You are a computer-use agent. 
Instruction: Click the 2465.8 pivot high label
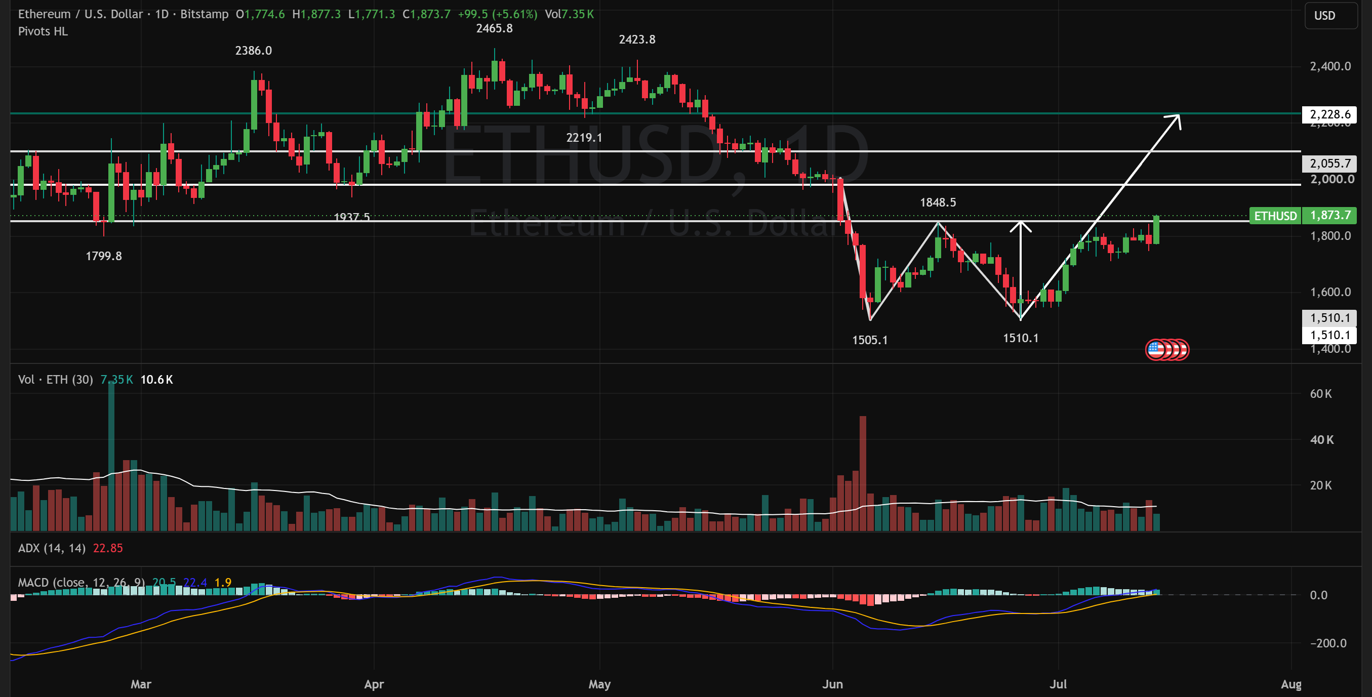494,28
